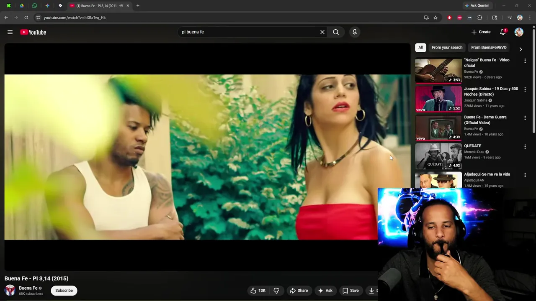Click the address bar URL
Image resolution: width=536 pixels, height=301 pixels.
point(75,18)
